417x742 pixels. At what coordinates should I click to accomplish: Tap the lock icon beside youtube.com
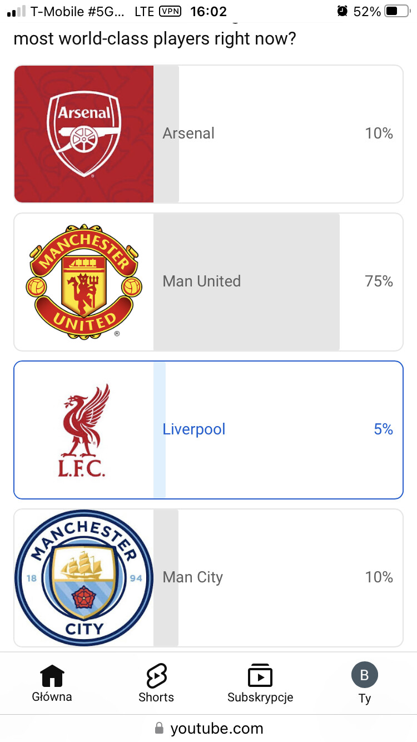click(x=160, y=728)
